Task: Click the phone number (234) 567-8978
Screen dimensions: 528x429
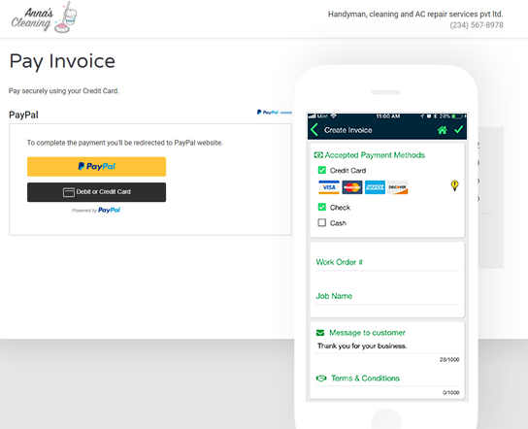Action: (x=477, y=25)
